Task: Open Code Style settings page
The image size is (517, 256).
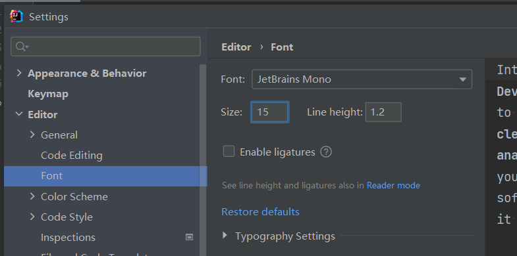Action: point(67,217)
